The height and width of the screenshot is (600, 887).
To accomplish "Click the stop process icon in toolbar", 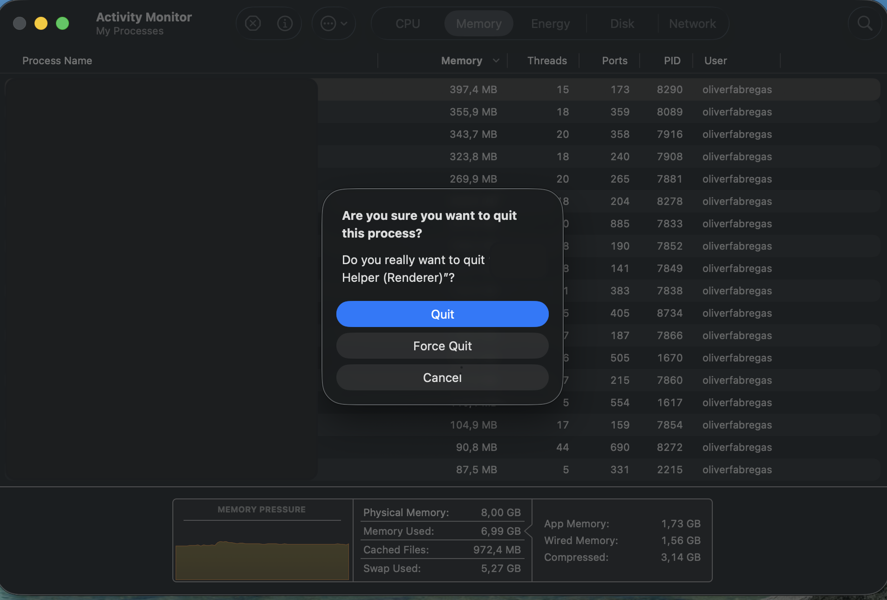I will (x=252, y=23).
